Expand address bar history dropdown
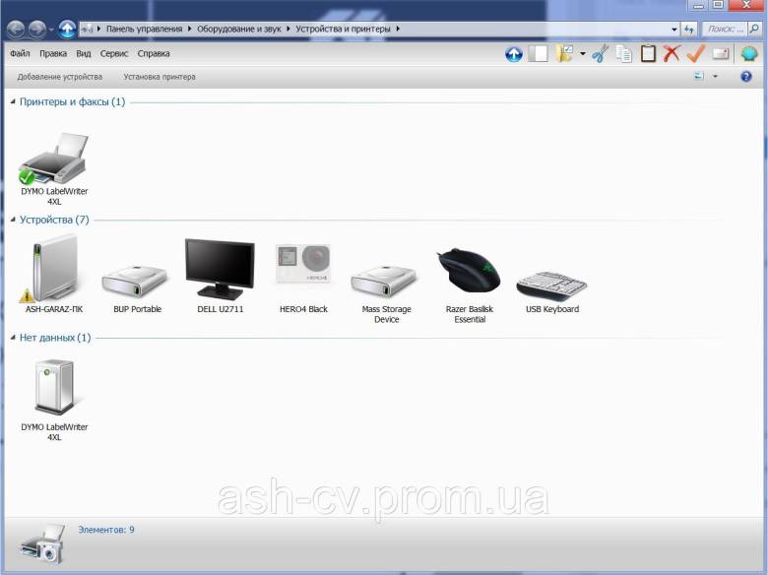This screenshot has height=575, width=768. (674, 30)
